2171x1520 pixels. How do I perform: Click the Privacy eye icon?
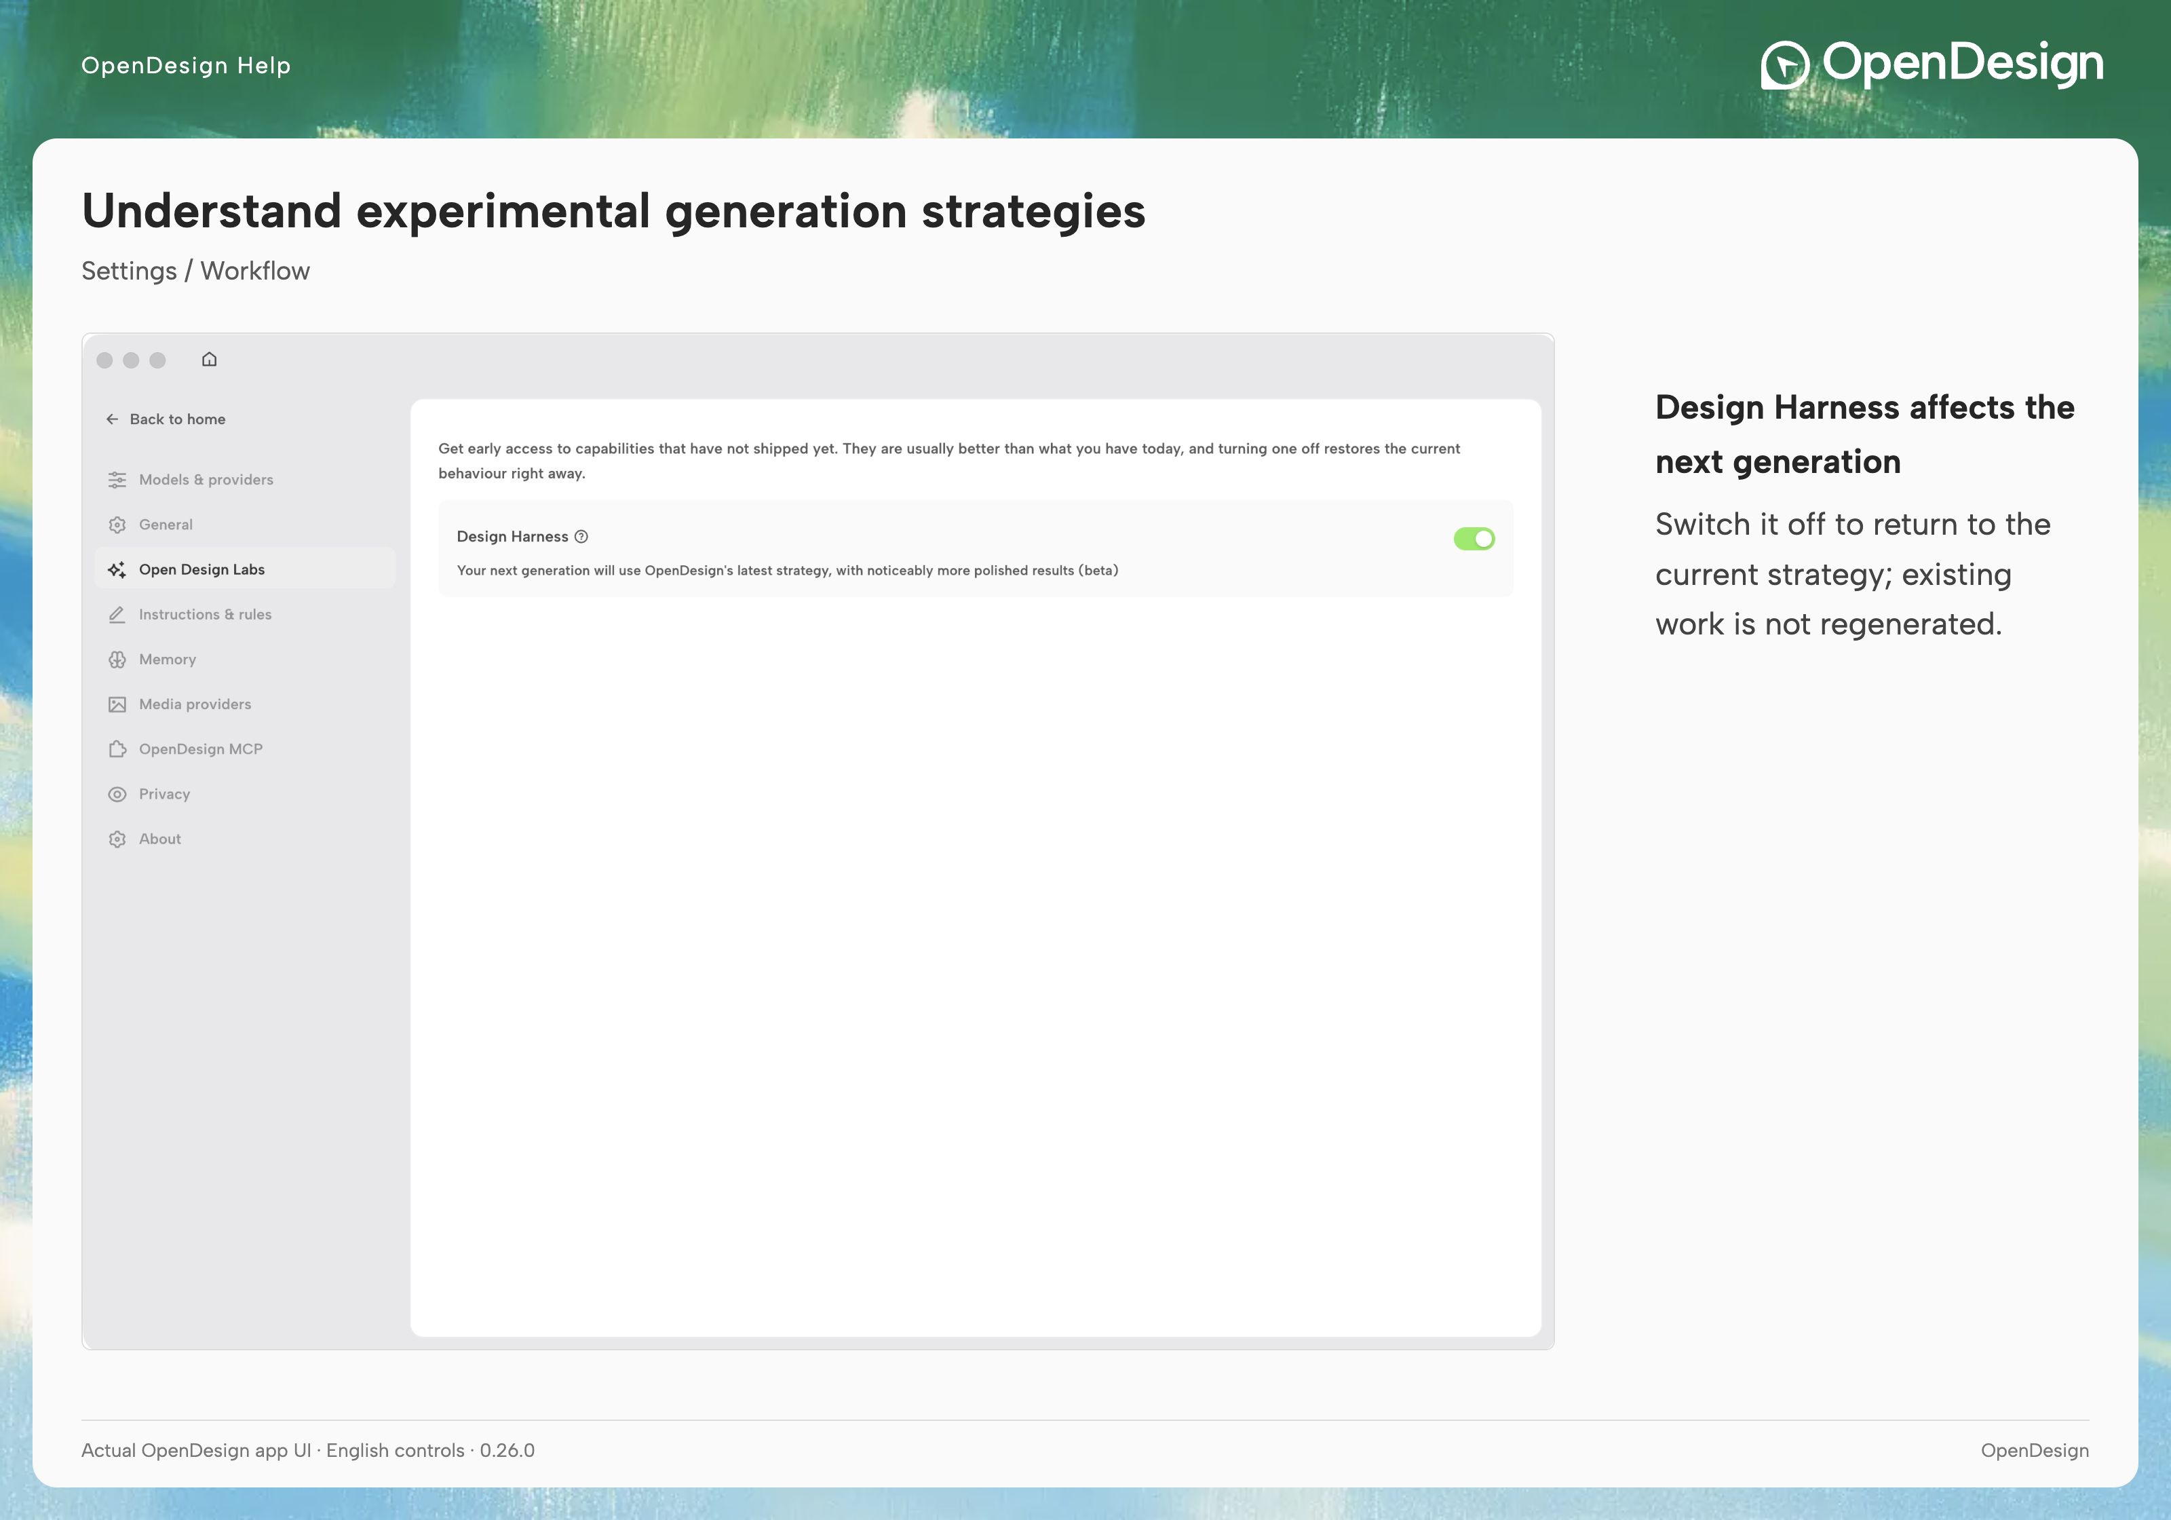[117, 795]
